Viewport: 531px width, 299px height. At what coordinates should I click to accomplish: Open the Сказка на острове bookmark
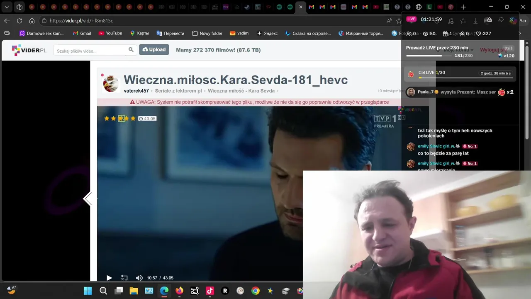308,33
